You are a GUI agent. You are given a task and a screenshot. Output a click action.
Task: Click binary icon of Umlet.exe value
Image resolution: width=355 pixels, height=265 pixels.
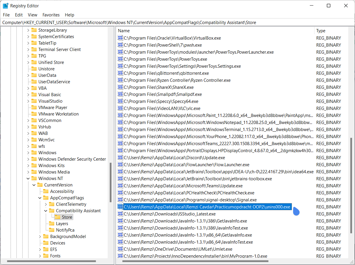pos(120,249)
